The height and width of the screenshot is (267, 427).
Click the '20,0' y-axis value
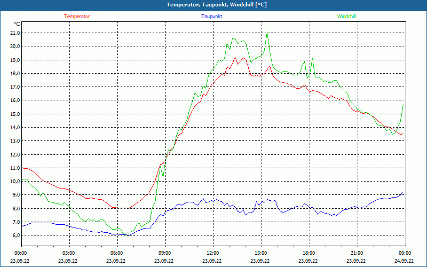15,46
